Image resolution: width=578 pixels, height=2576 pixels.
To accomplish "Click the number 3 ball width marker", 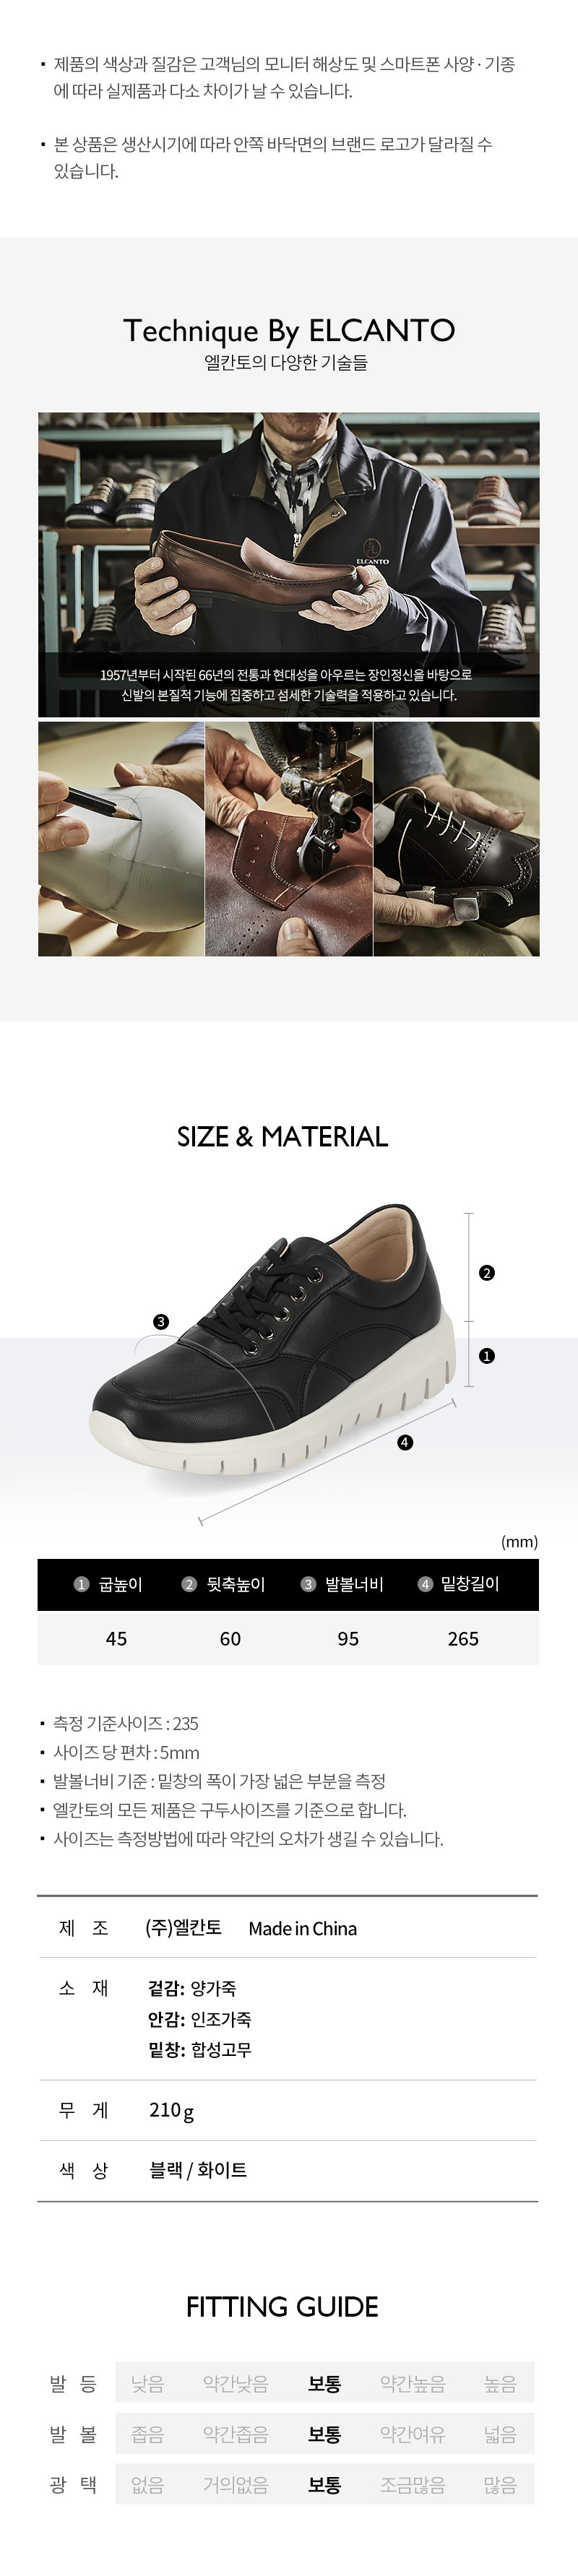I will (x=161, y=1322).
